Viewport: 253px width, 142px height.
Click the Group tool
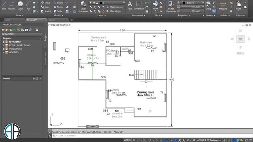(x=208, y=5)
